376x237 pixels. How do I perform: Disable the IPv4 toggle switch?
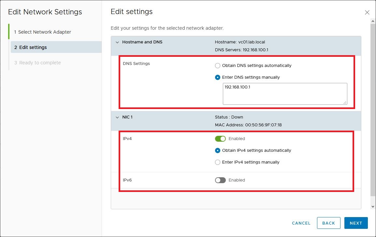click(220, 139)
